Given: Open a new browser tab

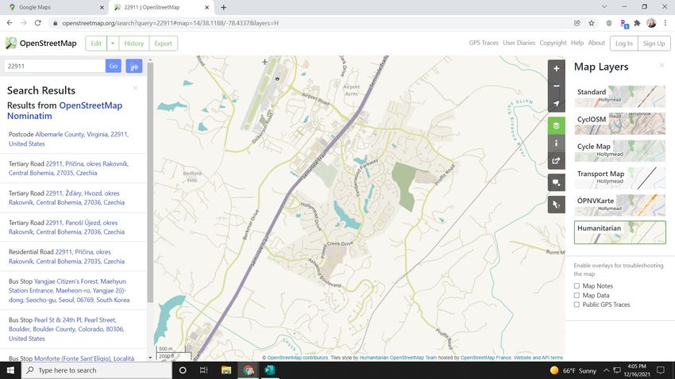Looking at the screenshot, I should pos(223,7).
